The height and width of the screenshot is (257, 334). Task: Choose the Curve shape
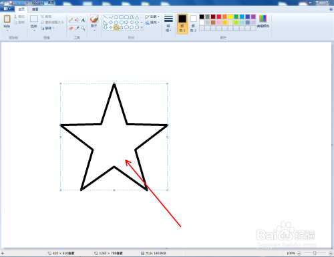(x=111, y=17)
